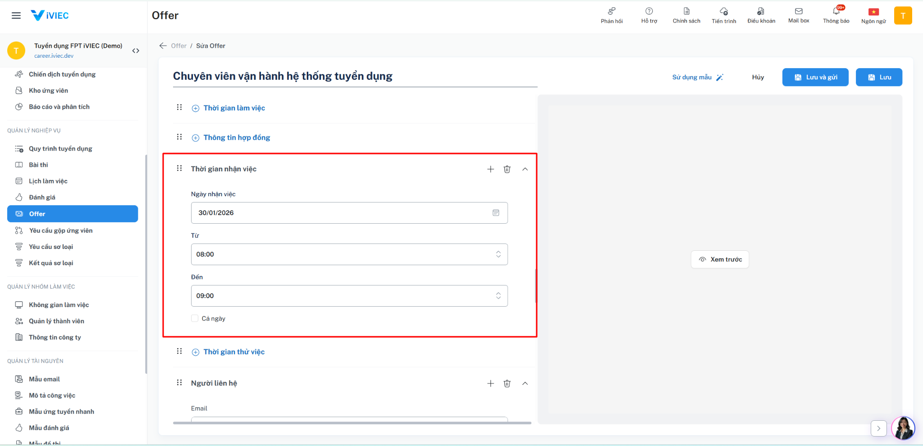Open Phản hồi feedback
The width and height of the screenshot is (923, 446).
[612, 15]
